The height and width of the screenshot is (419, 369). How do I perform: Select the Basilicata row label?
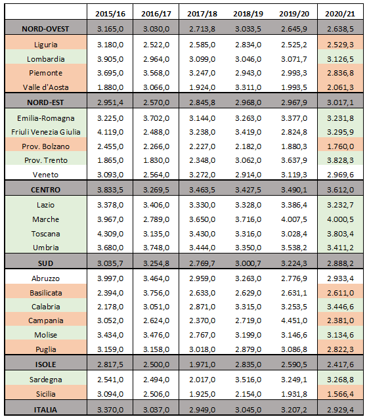pos(46,293)
